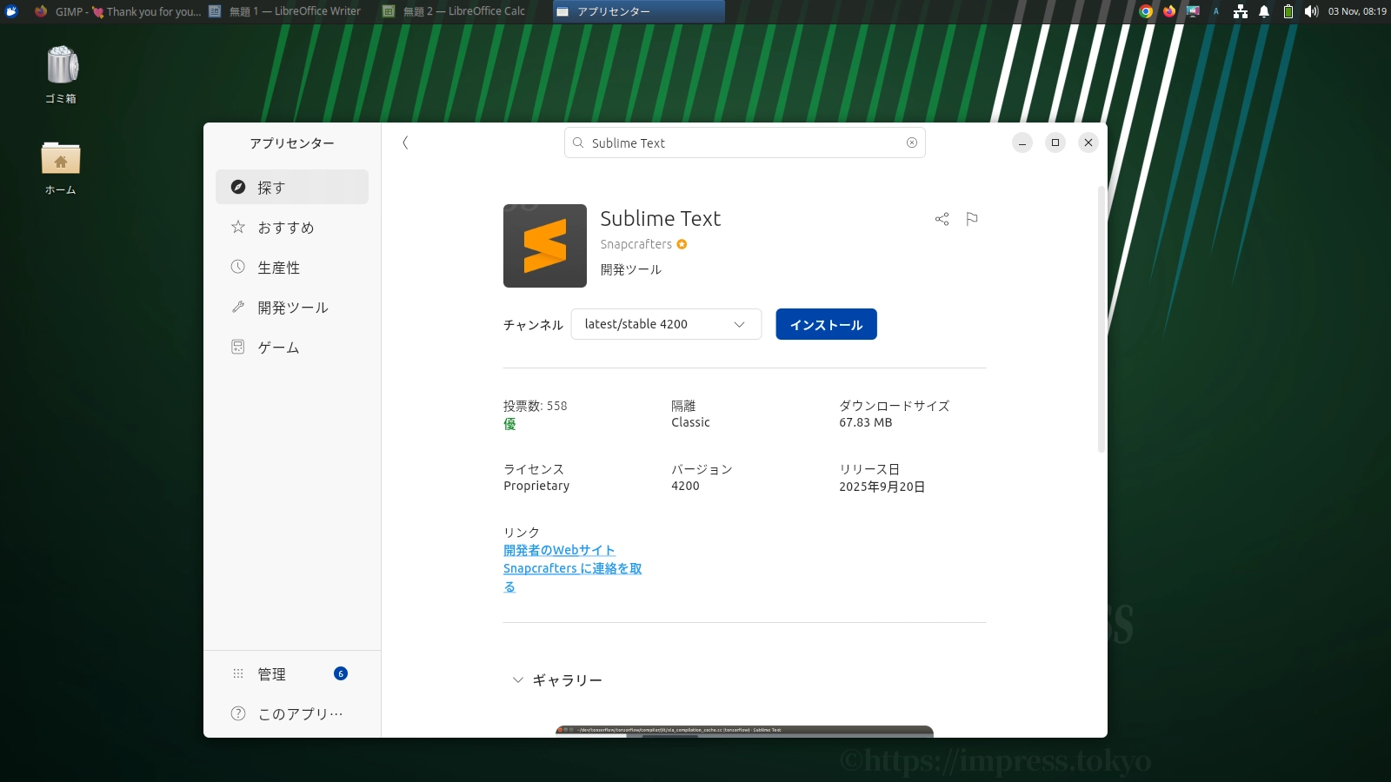Click the Snapcrafters publisher name
This screenshot has height=782, width=1391.
tap(636, 244)
